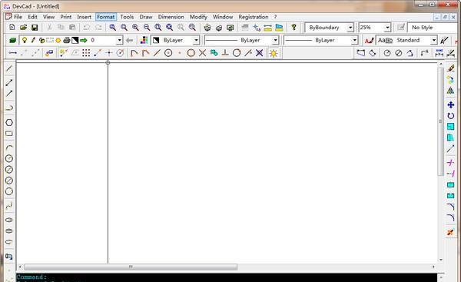This screenshot has width=461, height=282.
Task: Toggle snap to node small dot icon
Action: [x=180, y=53]
